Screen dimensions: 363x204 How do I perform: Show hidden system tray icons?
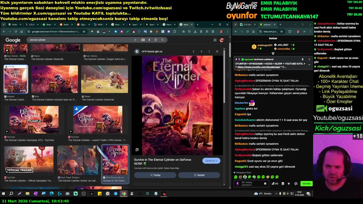coord(277,194)
